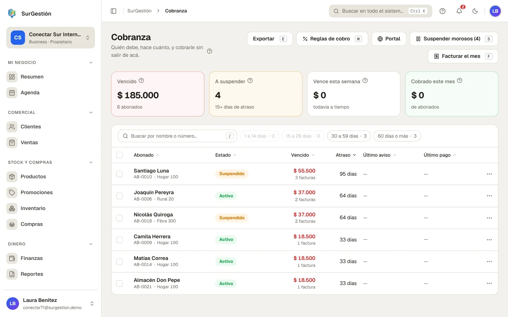Sort table by Atraso column
The image size is (508, 317).
pos(346,155)
